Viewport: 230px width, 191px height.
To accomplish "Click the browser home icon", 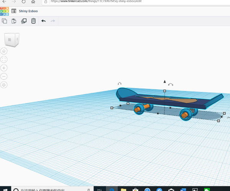I will [33, 2].
